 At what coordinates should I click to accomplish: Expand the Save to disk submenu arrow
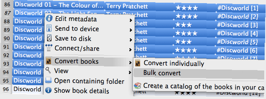(x=130, y=40)
